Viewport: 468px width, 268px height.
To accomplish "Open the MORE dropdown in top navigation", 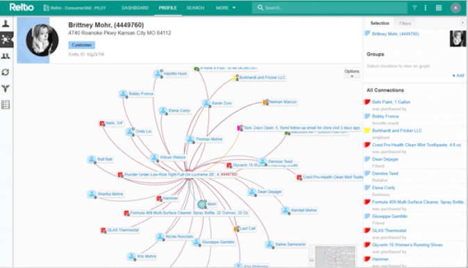I will 226,8.
